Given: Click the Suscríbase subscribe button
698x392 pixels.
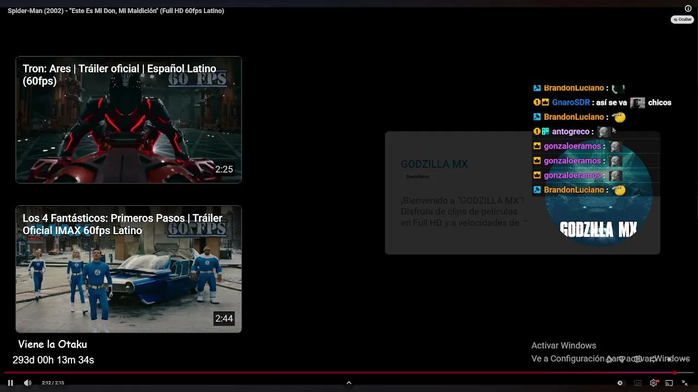Looking at the screenshot, I should 418,176.
